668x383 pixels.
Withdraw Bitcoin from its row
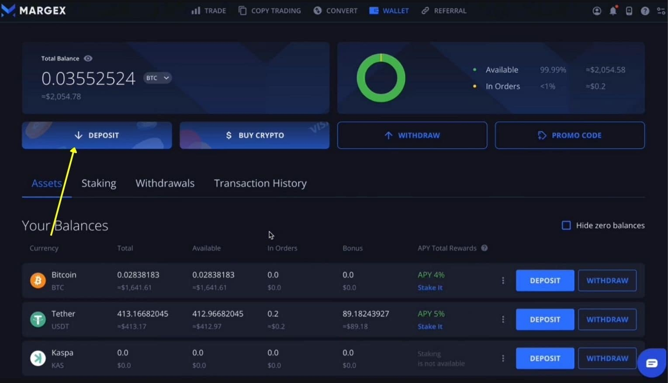click(607, 280)
